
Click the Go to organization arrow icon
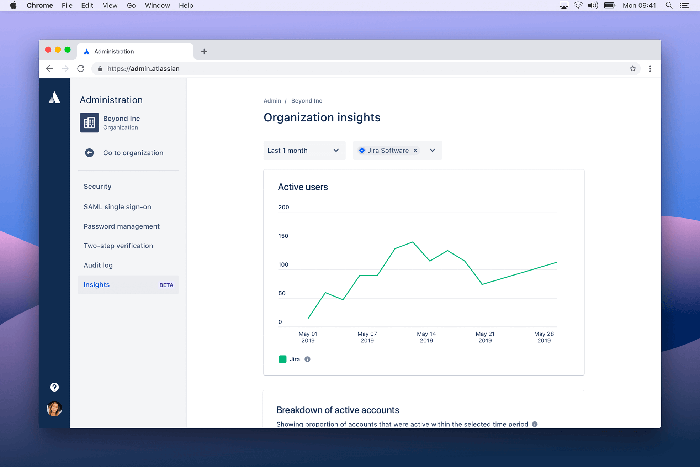click(90, 153)
